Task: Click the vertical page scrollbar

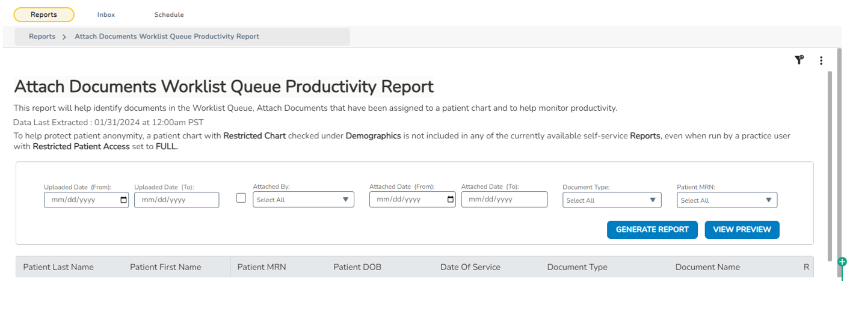Action: click(x=830, y=162)
